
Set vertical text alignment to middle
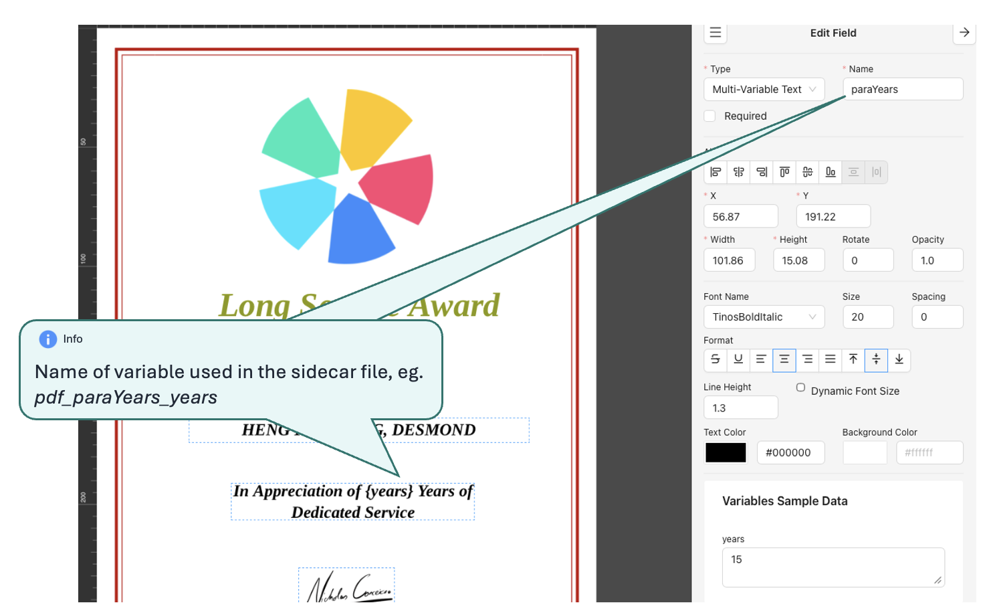877,359
